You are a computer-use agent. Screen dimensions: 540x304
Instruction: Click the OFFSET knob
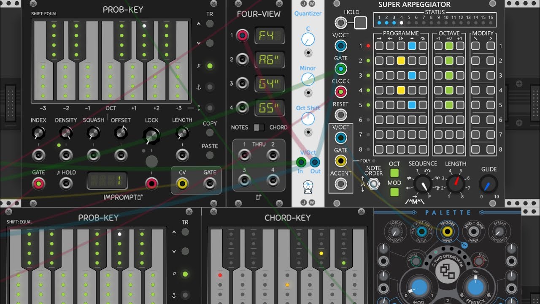point(121,133)
